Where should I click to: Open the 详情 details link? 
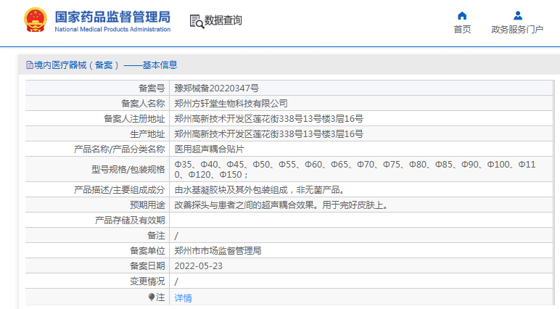(184, 297)
